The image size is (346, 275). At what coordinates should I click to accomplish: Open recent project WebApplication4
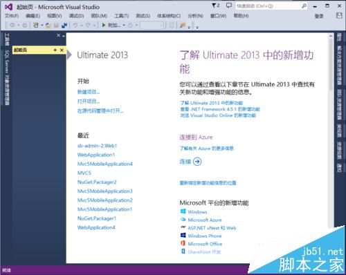pyautogui.click(x=96, y=227)
